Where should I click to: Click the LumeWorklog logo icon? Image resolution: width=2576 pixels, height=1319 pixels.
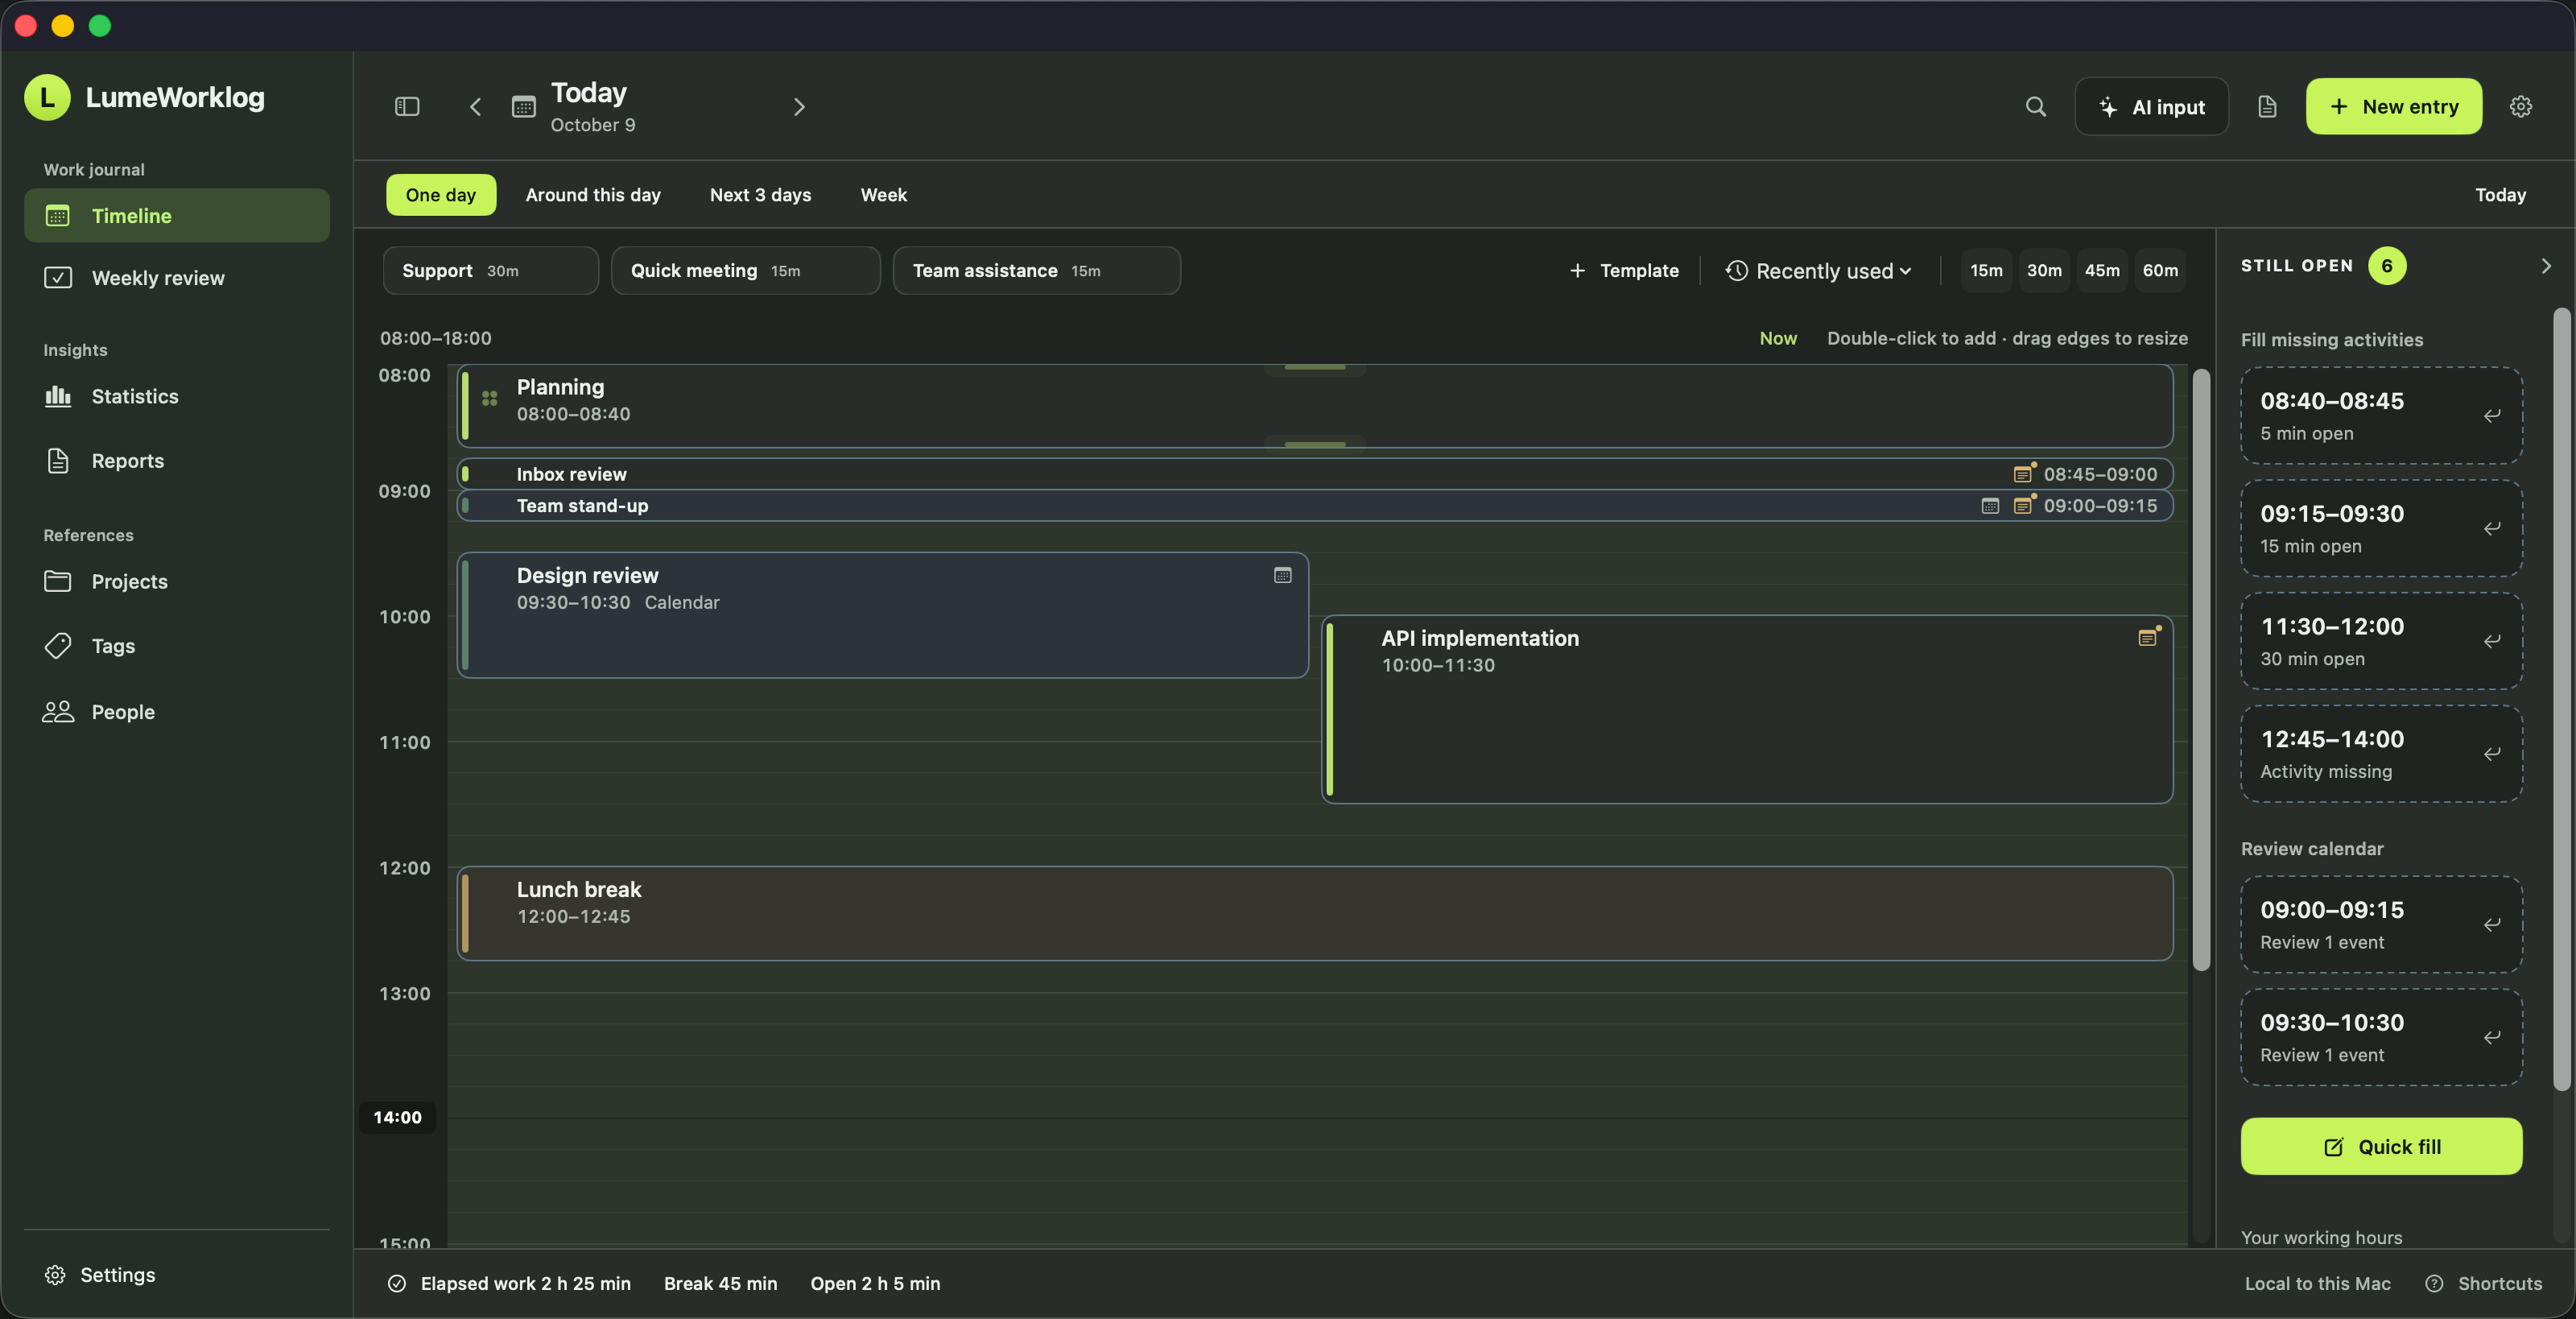pos(47,97)
